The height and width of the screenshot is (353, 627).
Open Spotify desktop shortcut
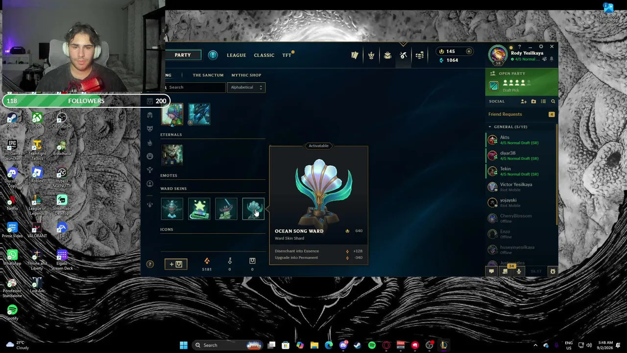coord(12,313)
